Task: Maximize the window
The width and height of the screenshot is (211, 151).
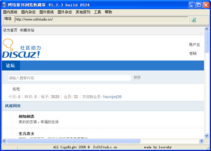Action: (x=199, y=5)
